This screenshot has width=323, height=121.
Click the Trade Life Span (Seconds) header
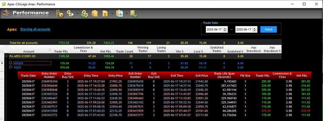click(x=225, y=75)
